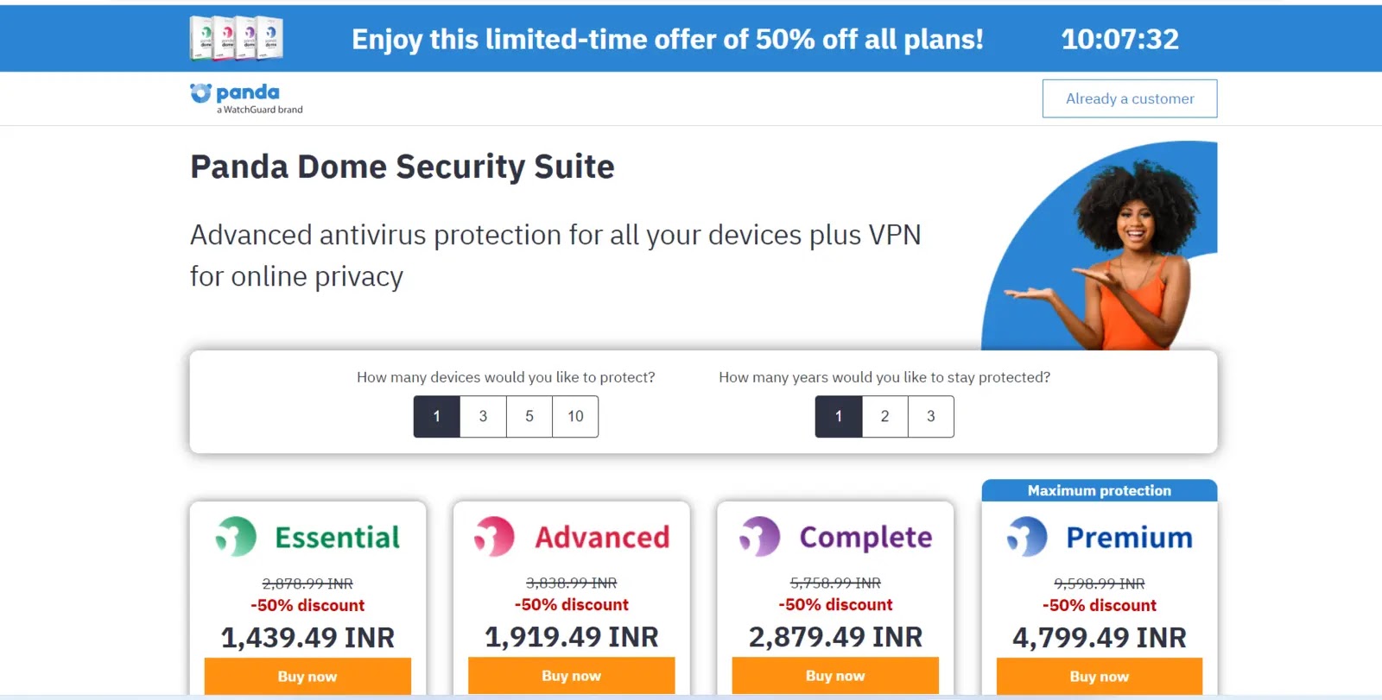Click the Advanced plan red dome icon

tap(494, 537)
